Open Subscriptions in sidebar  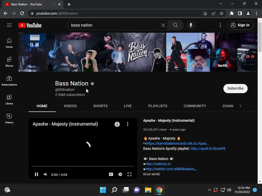pos(9,81)
